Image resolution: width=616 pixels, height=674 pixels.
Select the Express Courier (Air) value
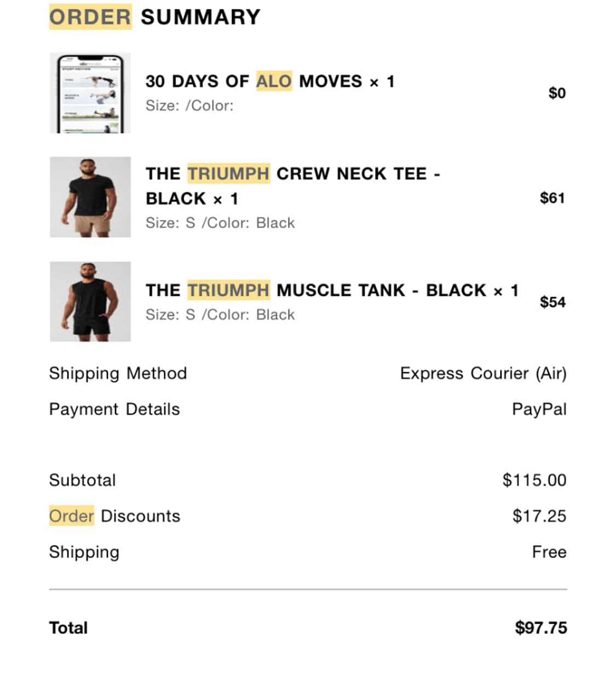(x=483, y=373)
